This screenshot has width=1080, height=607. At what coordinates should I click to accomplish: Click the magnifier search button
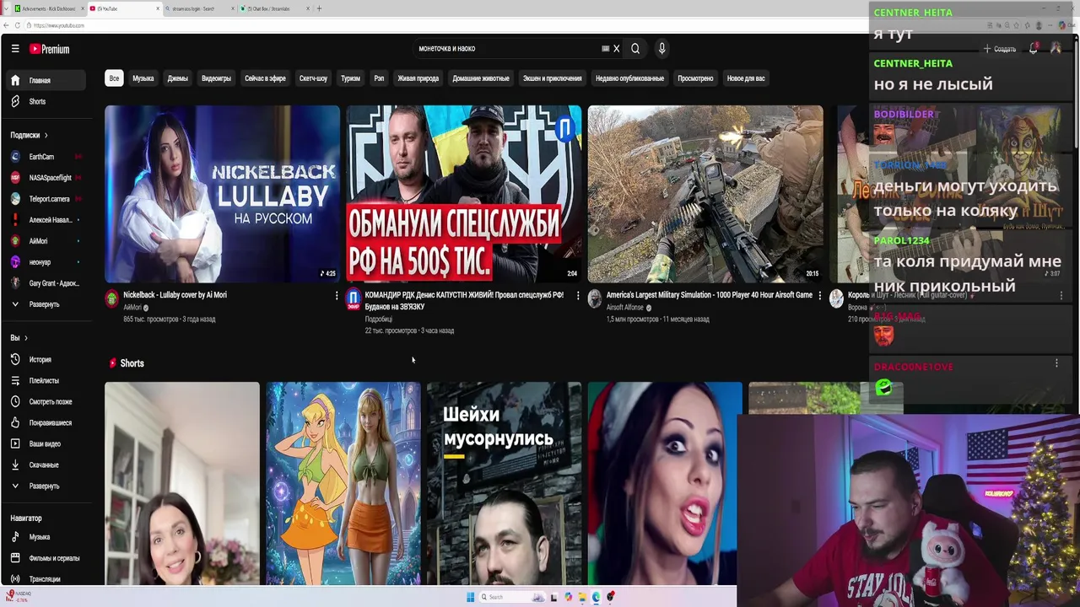pos(635,49)
